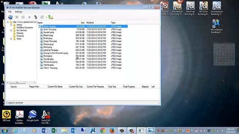Click the Elapsed column header
239x134 pixels.
145,87
